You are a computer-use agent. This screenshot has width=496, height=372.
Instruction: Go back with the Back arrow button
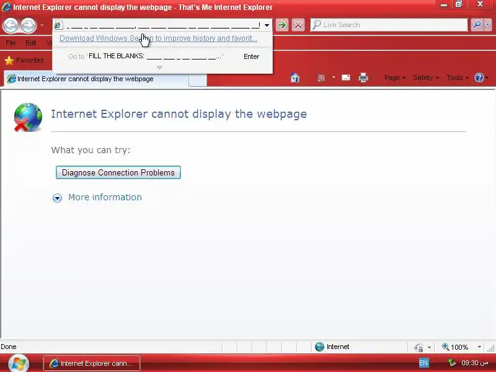(11, 25)
